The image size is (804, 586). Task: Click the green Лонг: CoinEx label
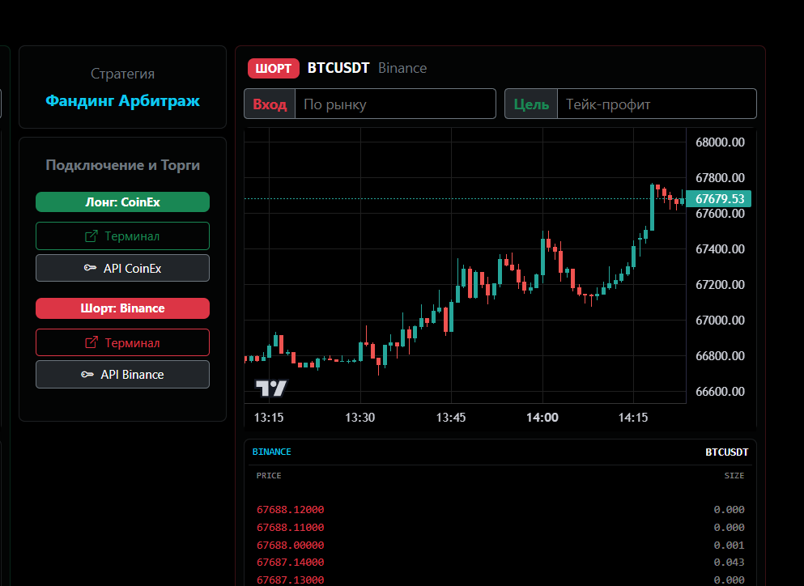point(122,202)
